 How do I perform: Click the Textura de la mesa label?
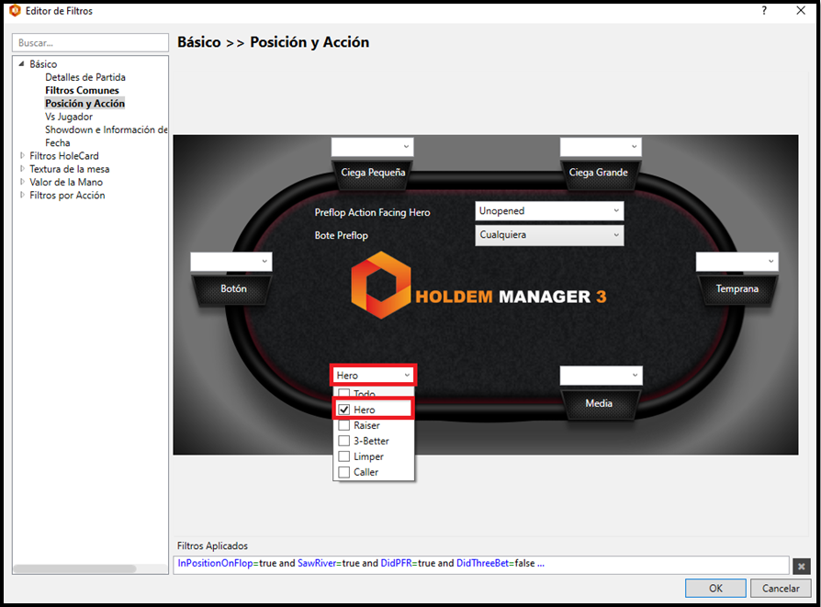coord(69,169)
